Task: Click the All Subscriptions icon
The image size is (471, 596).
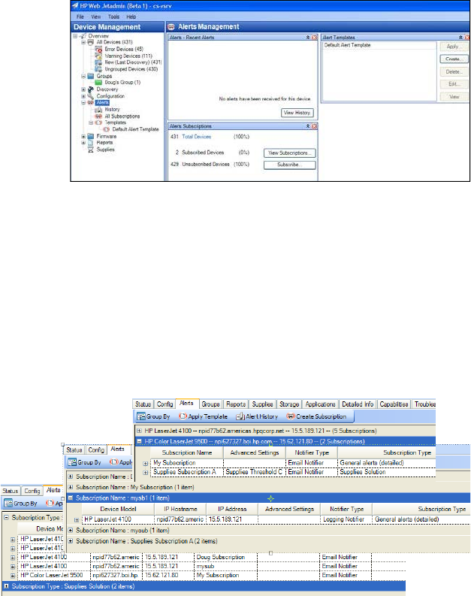Action: (x=98, y=116)
